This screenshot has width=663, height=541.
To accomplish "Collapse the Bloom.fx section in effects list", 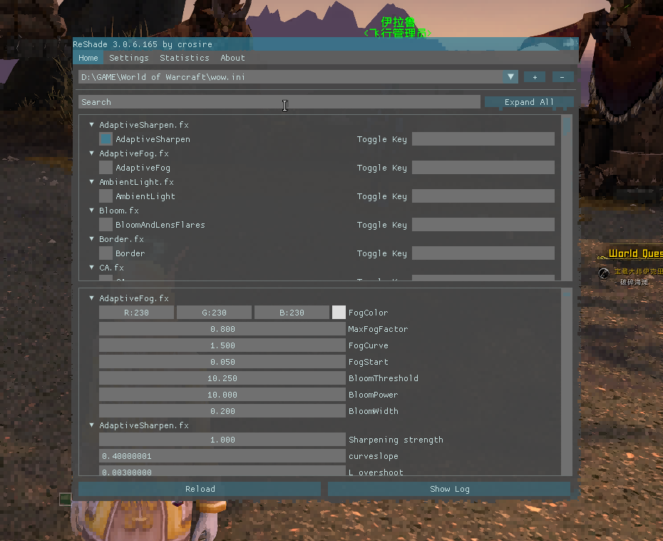I will click(x=92, y=211).
